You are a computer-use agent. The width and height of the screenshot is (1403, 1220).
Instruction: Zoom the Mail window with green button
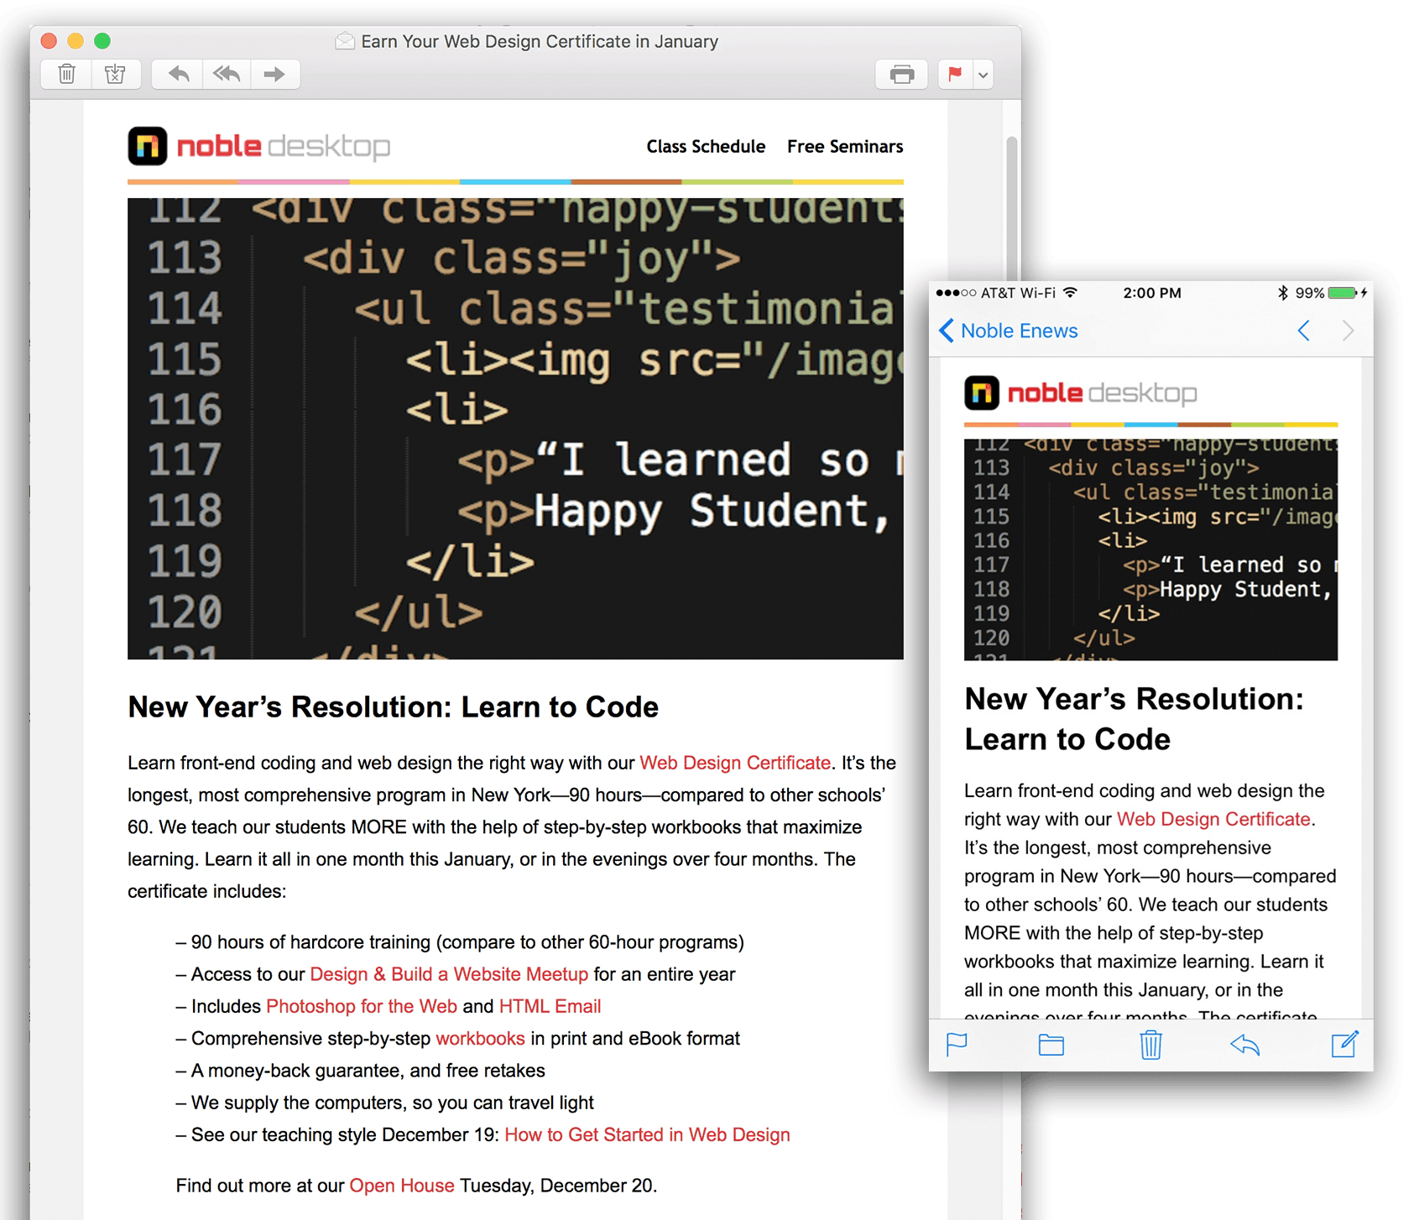pyautogui.click(x=102, y=40)
